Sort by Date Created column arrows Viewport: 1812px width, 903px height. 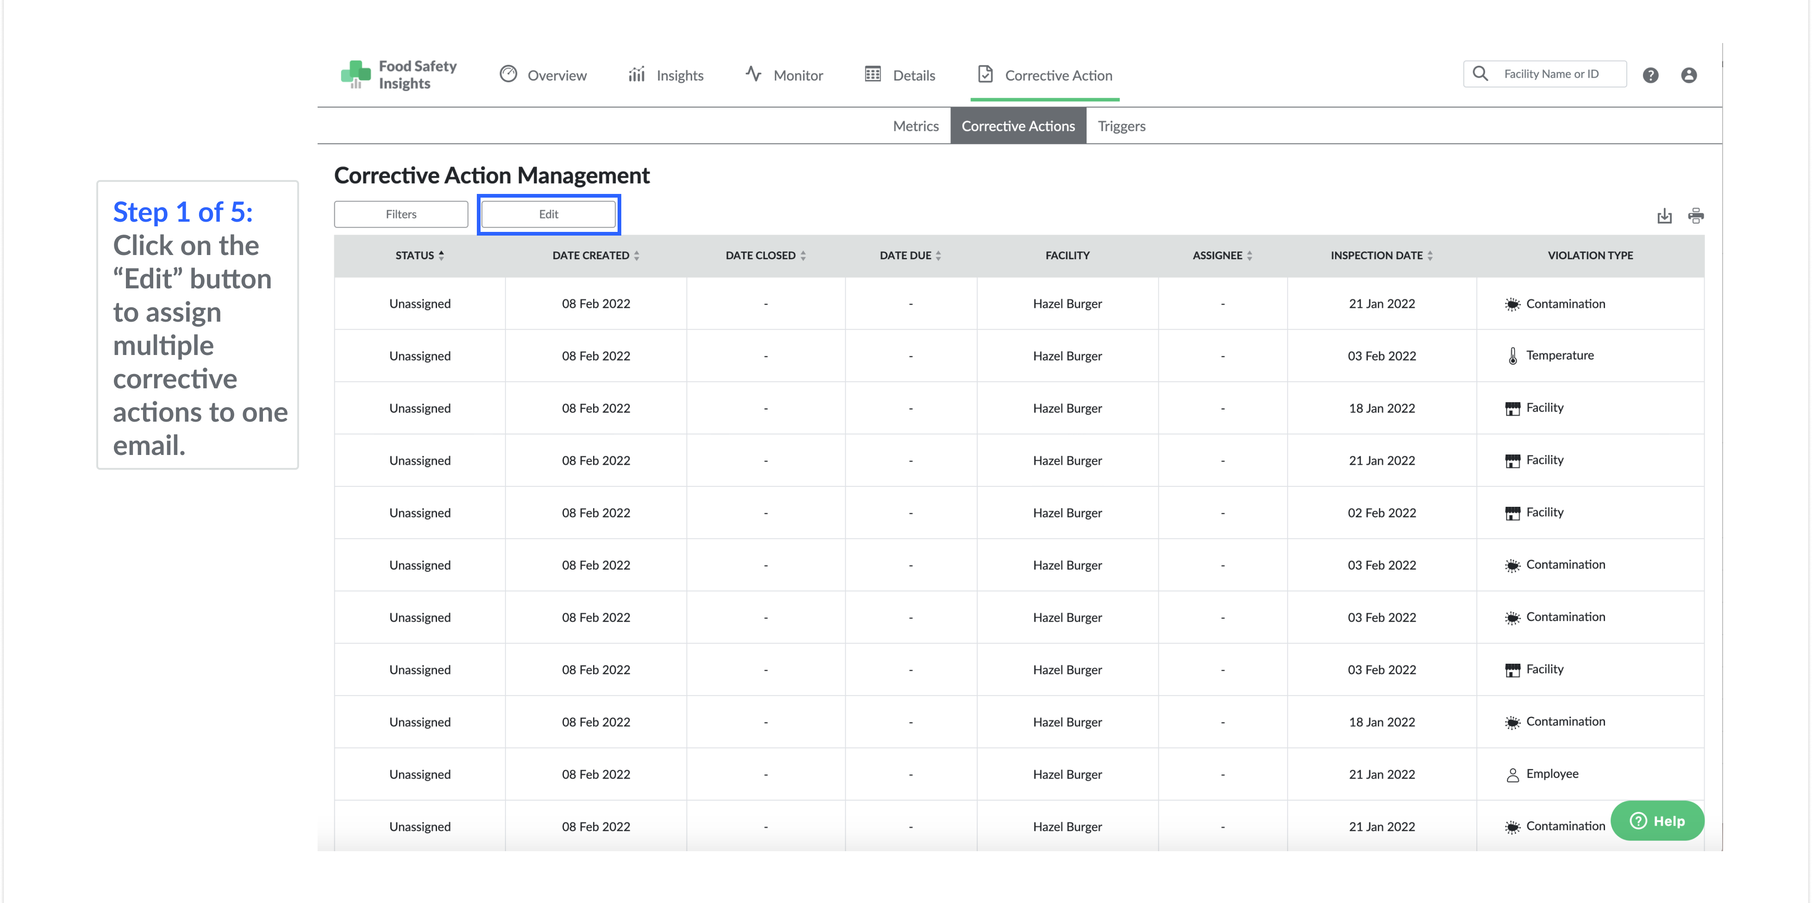(x=636, y=255)
